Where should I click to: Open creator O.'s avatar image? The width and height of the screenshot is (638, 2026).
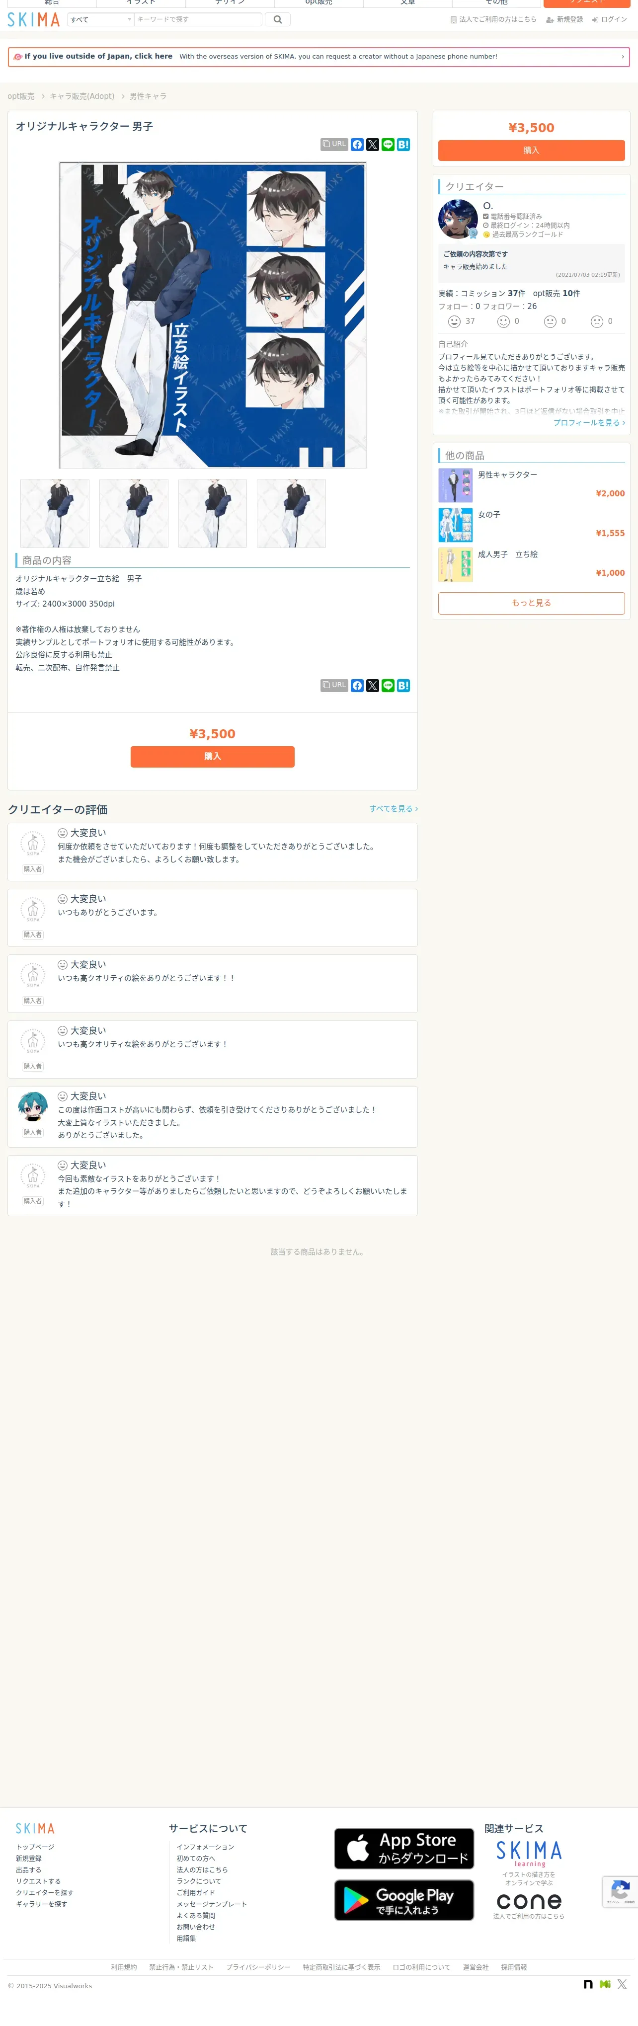tap(458, 220)
